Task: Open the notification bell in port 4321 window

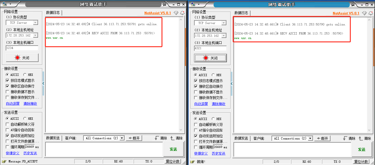Action: (x=371, y=13)
